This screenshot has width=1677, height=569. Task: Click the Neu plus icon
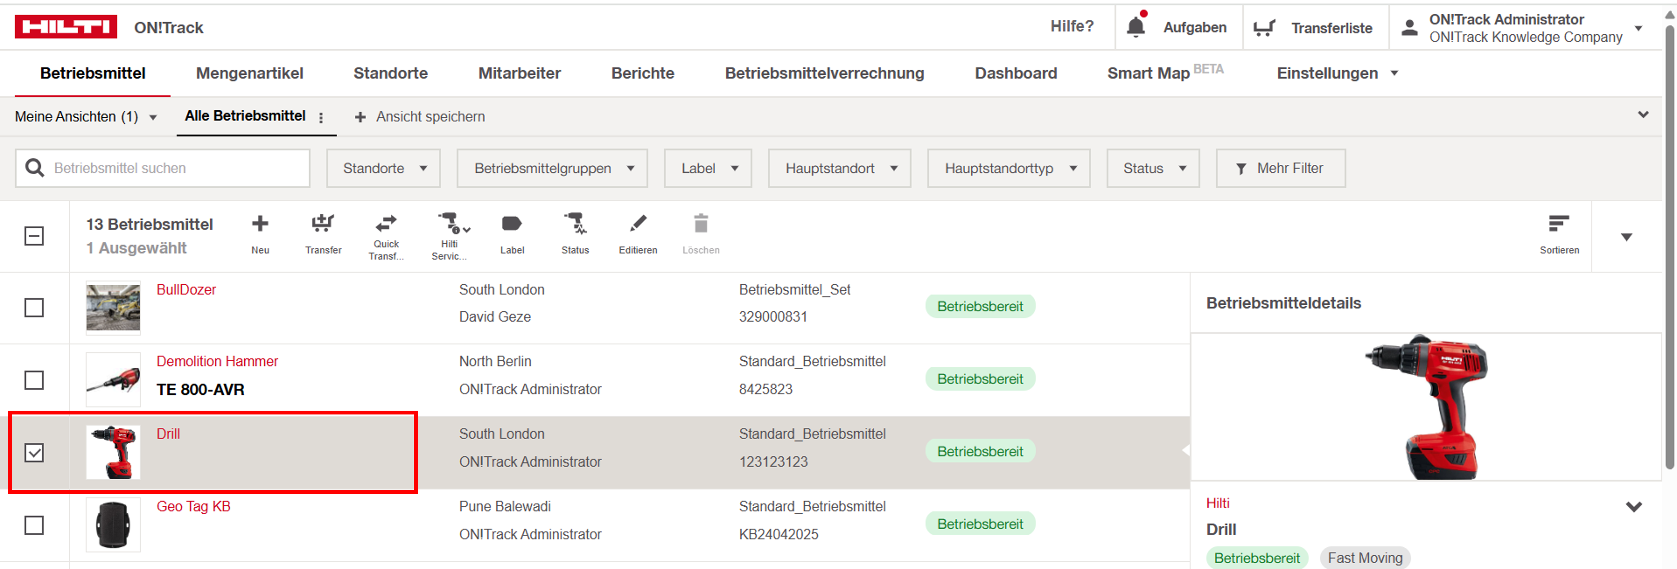coord(260,224)
